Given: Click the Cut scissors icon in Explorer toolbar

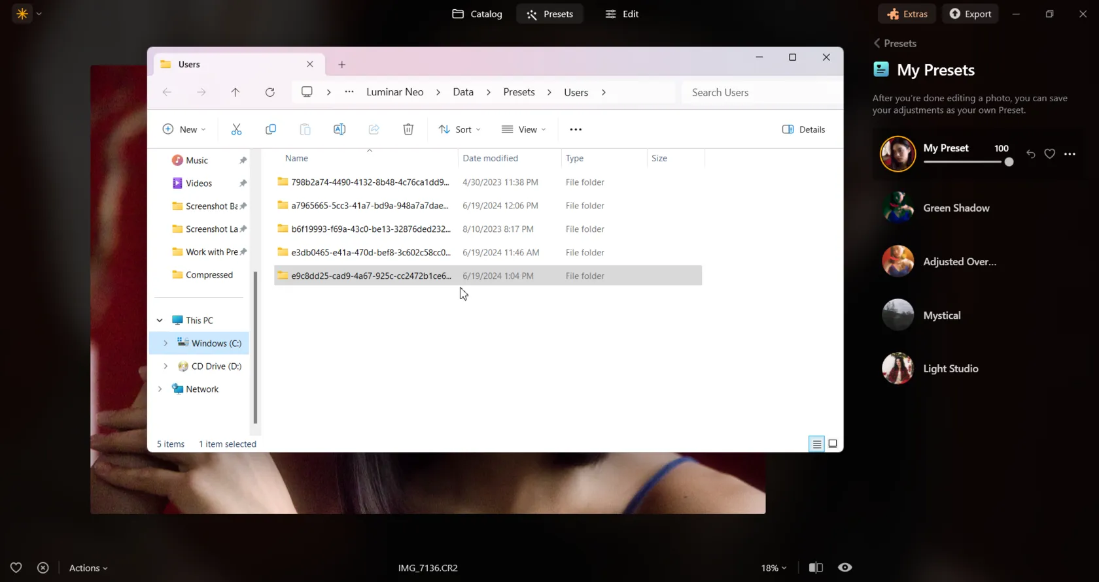Looking at the screenshot, I should coord(236,129).
